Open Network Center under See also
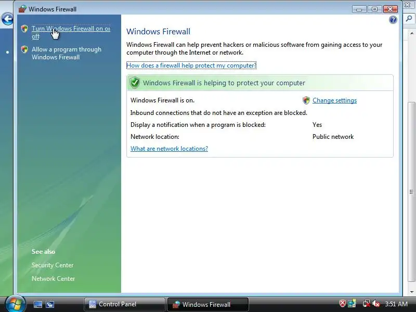The width and height of the screenshot is (416, 312). click(54, 279)
